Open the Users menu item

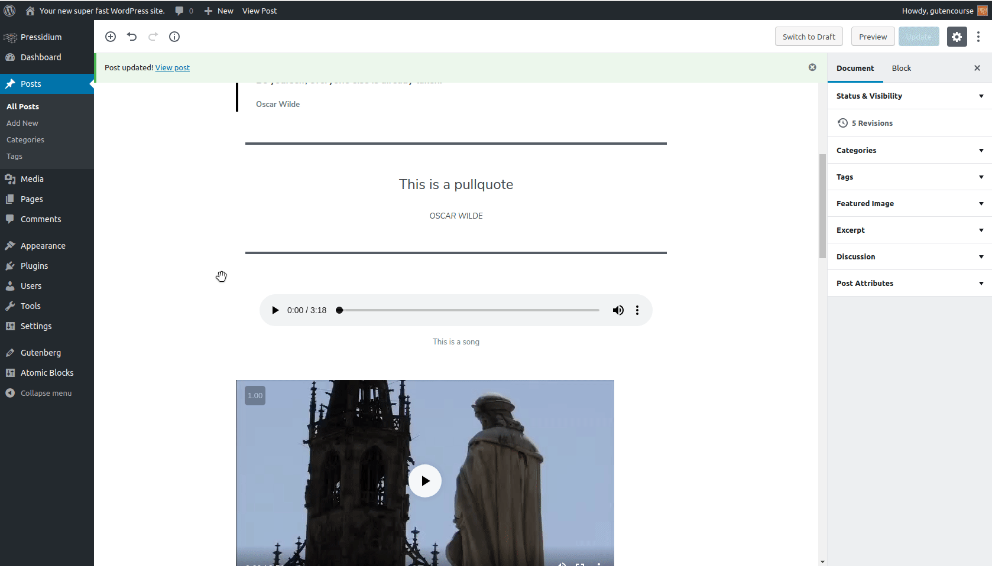(47, 286)
